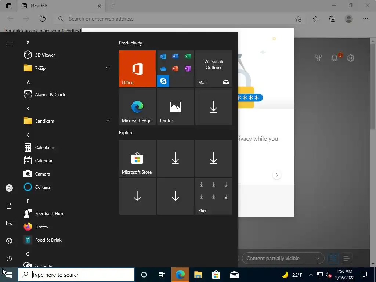The height and width of the screenshot is (282, 376).
Task: Launch Skype from the Office apps tile
Action: [x=163, y=81]
